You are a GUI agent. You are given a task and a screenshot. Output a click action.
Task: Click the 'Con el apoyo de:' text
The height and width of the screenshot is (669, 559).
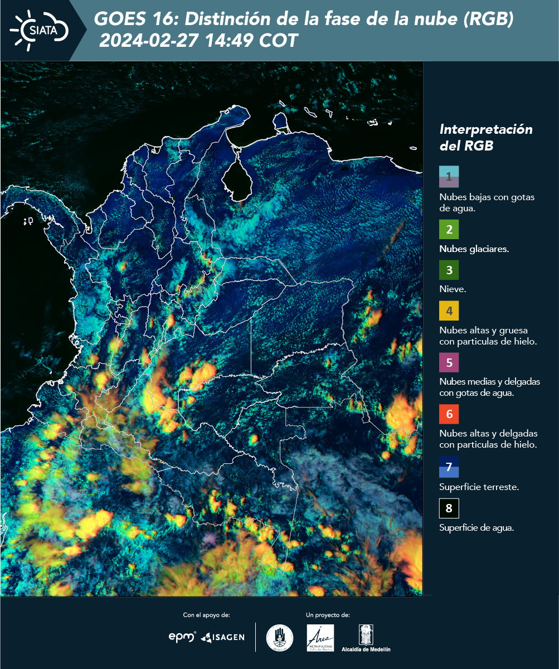pyautogui.click(x=206, y=615)
